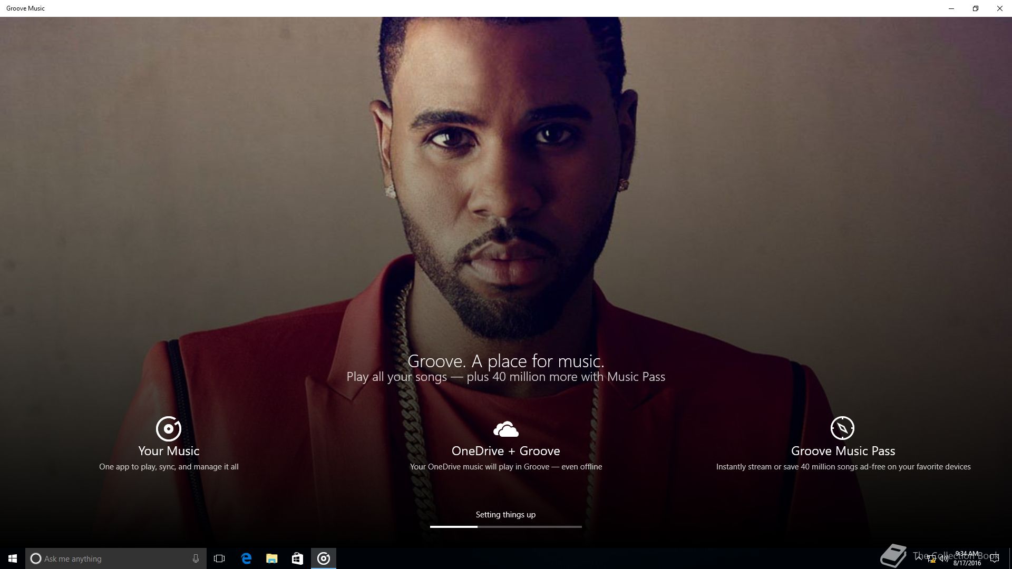1012x569 pixels.
Task: Click the Cortana microphone icon
Action: pyautogui.click(x=196, y=558)
